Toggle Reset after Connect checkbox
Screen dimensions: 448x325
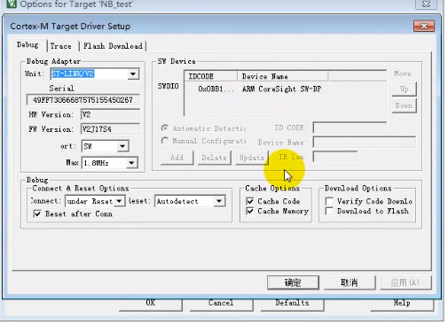point(37,213)
